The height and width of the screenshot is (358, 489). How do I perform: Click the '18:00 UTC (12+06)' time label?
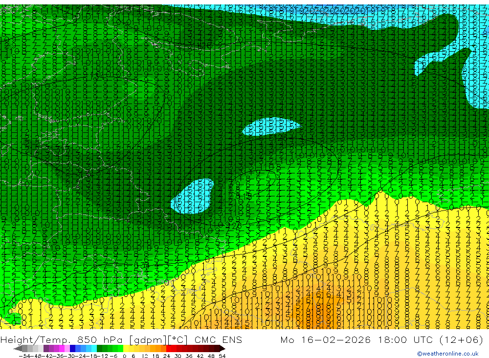431,339
